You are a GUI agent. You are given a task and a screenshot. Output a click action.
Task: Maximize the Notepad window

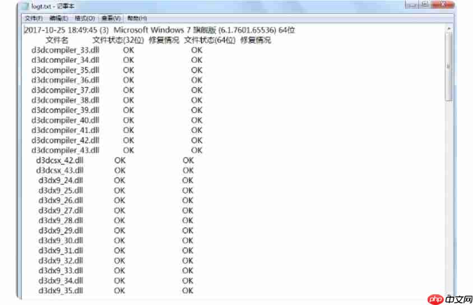click(x=425, y=4)
